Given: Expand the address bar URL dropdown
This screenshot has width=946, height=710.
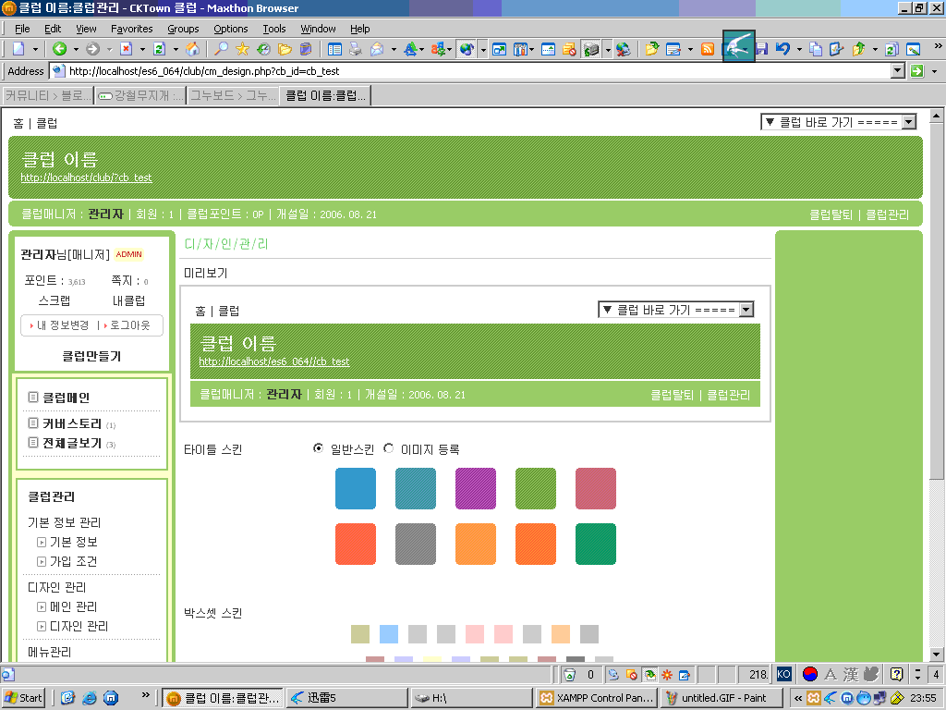Looking at the screenshot, I should (x=897, y=71).
